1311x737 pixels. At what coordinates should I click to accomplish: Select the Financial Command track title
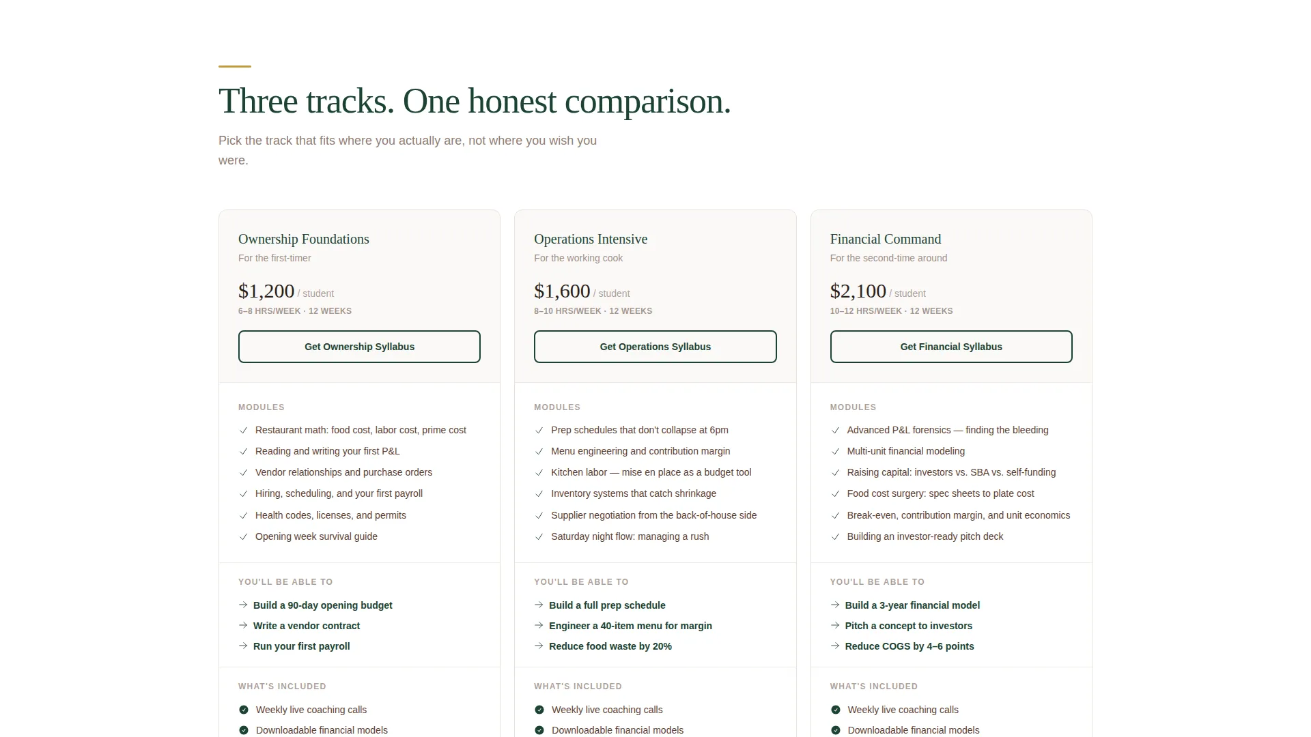pos(886,239)
